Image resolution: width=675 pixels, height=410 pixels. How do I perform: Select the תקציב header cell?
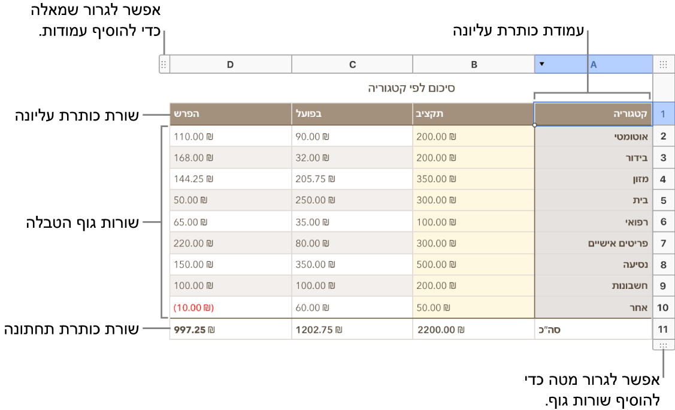[x=473, y=114]
